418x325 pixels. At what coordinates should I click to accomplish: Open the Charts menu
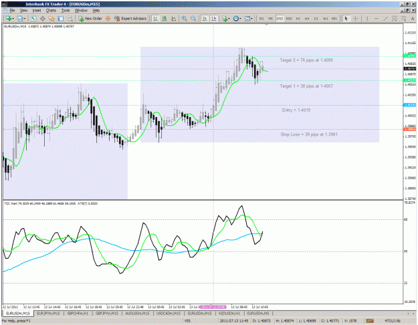(x=51, y=11)
